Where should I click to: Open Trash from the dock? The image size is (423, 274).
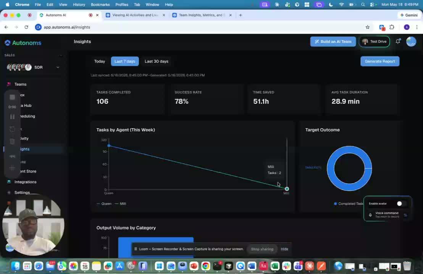(407, 266)
